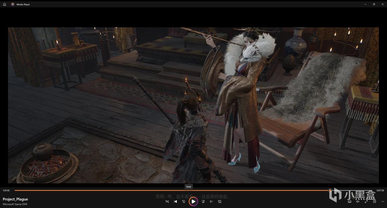Image resolution: width=387 pixels, height=208 pixels.
Task: Click the Microsoft Game DVR subtitle text
Action: pyautogui.click(x=15, y=204)
